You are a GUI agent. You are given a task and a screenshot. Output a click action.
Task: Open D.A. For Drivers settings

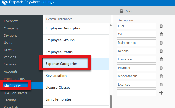15,93
